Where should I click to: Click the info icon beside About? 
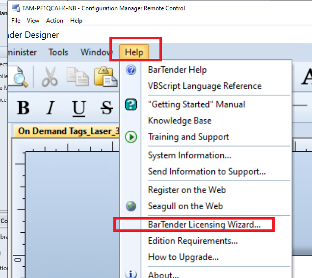click(x=131, y=274)
